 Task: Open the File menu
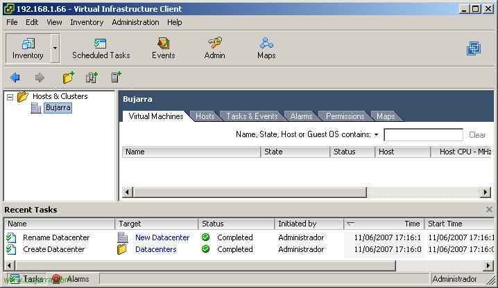click(x=12, y=22)
